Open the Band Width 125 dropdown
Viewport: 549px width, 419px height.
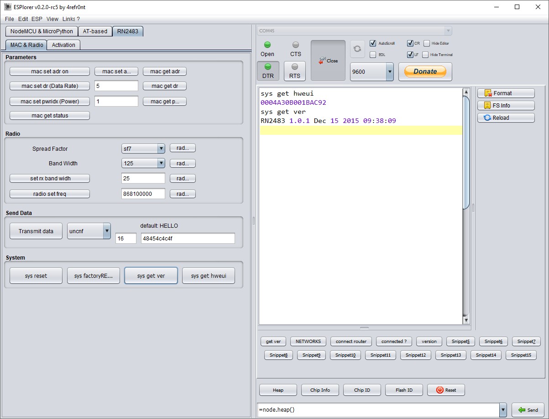(x=161, y=163)
